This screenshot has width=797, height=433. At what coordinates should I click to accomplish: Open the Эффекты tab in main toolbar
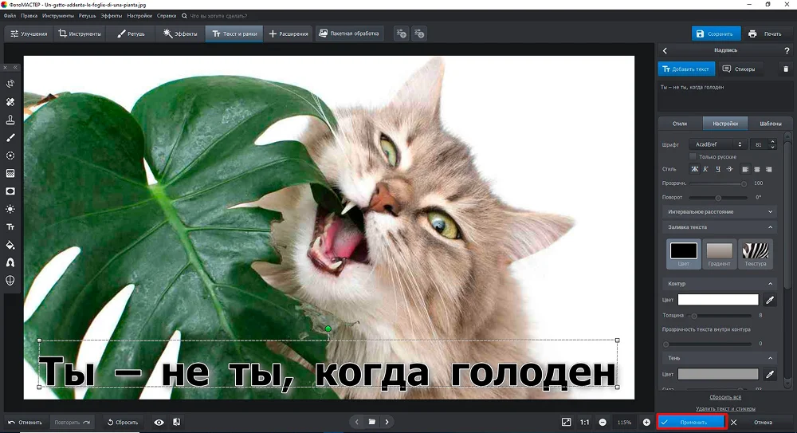click(180, 33)
